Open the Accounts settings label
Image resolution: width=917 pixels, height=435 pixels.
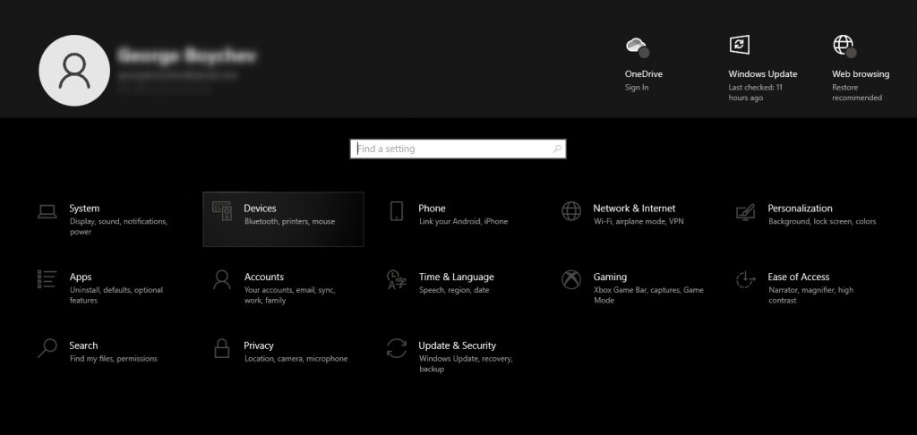click(264, 277)
